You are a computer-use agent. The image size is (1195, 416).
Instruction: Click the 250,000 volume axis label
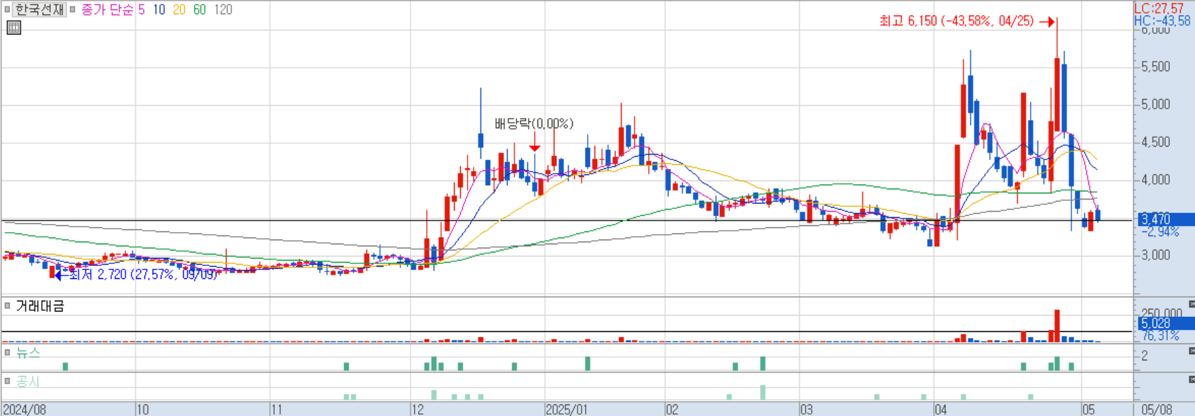pyautogui.click(x=1162, y=314)
